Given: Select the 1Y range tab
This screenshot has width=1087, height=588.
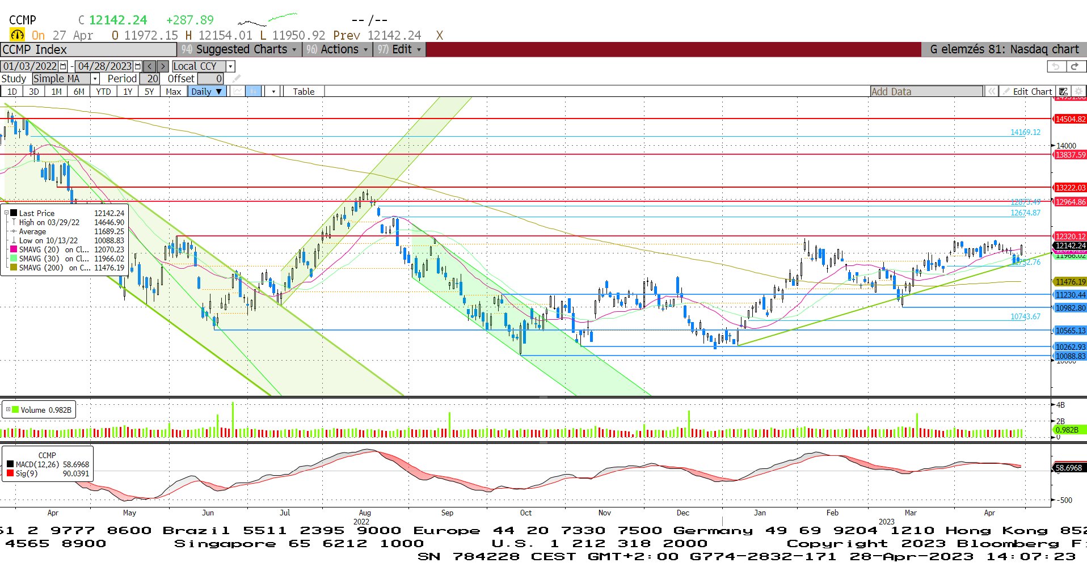Looking at the screenshot, I should coord(128,91).
